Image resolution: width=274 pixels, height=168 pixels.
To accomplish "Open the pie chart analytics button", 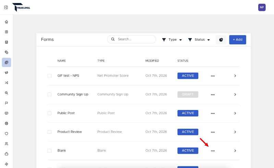I will click(221, 40).
